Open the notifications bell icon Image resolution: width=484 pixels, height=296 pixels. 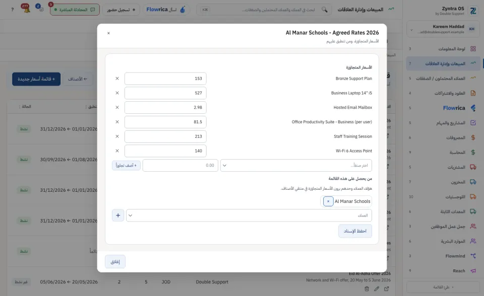point(26,9)
